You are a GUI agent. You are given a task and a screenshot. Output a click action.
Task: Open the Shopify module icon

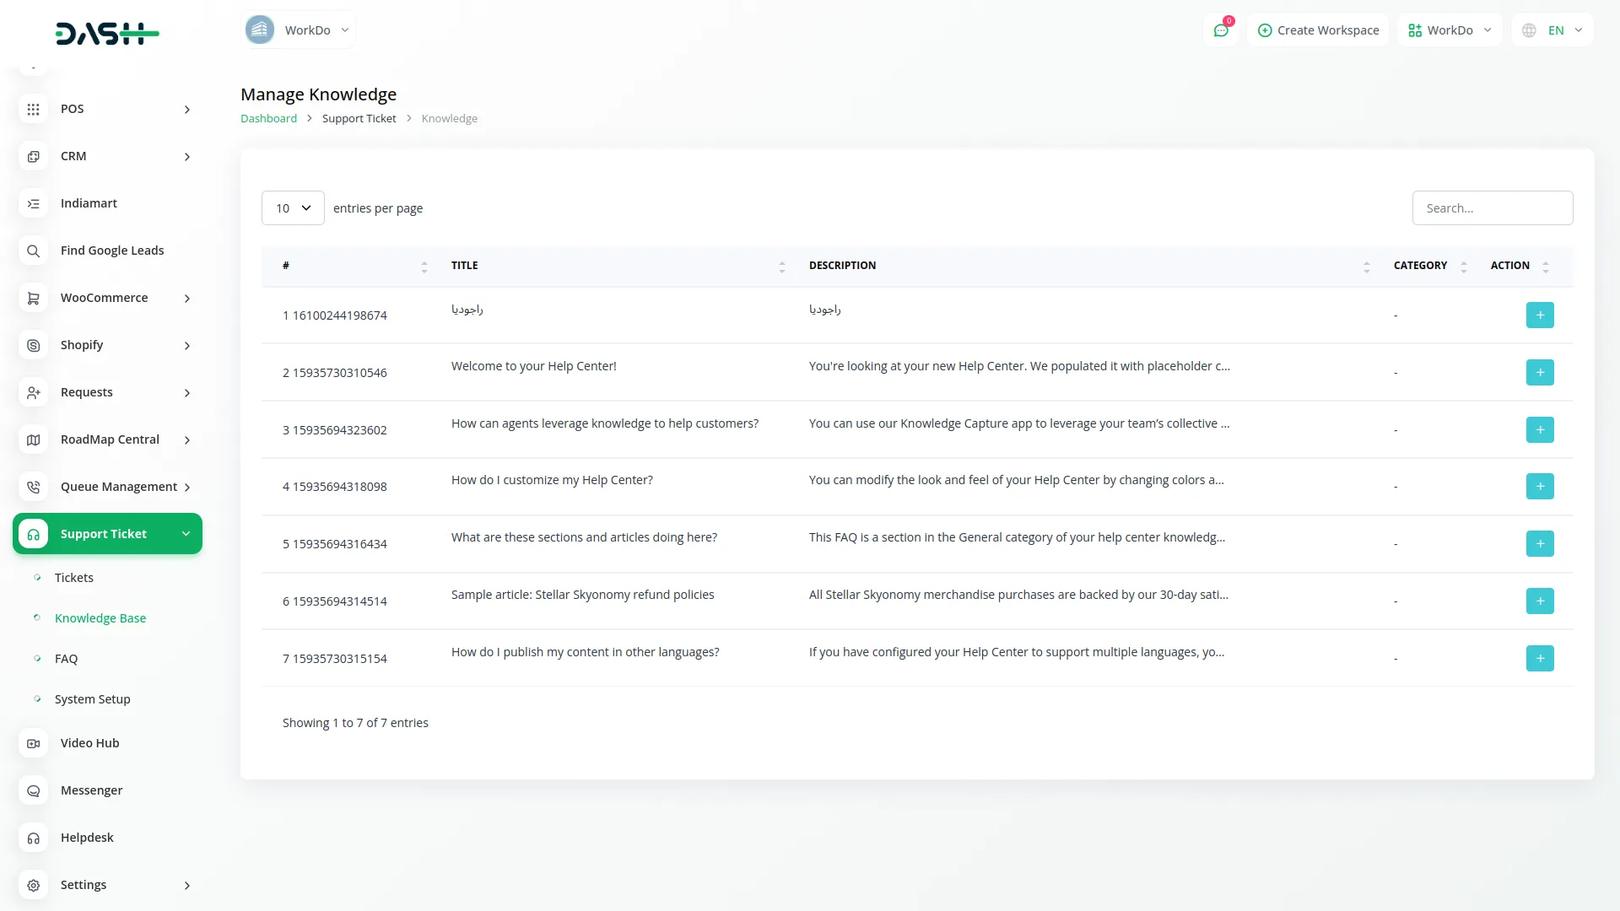tap(33, 345)
